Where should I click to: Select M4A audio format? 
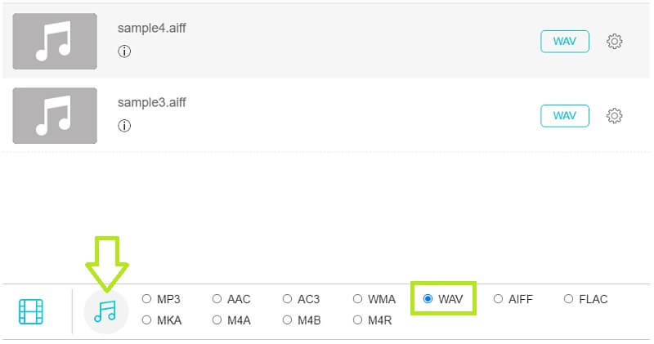[217, 320]
